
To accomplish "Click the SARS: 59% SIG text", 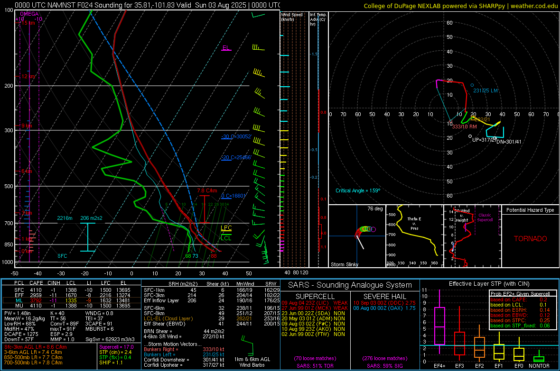I will (x=384, y=366).
